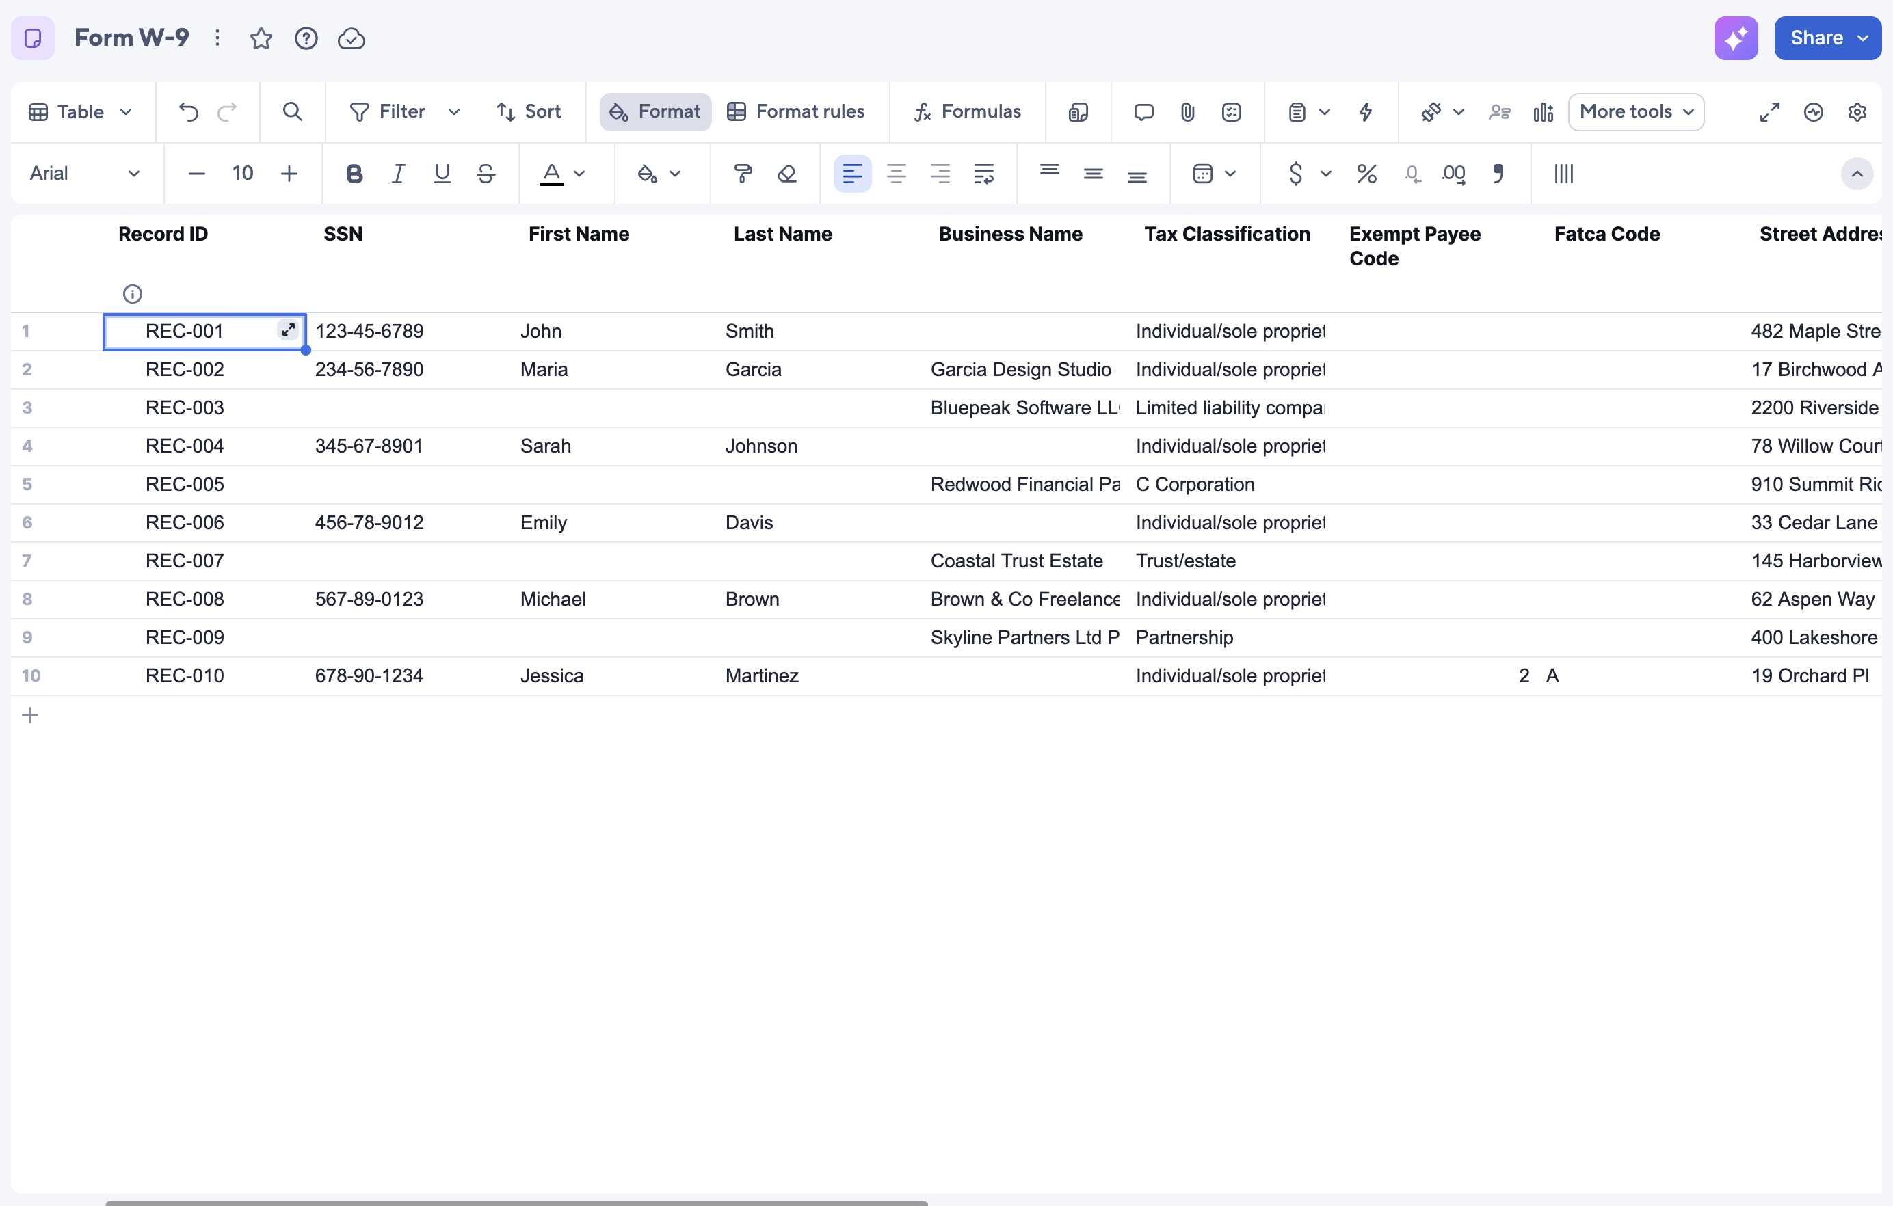
Task: Open the Format tab
Action: (x=655, y=111)
